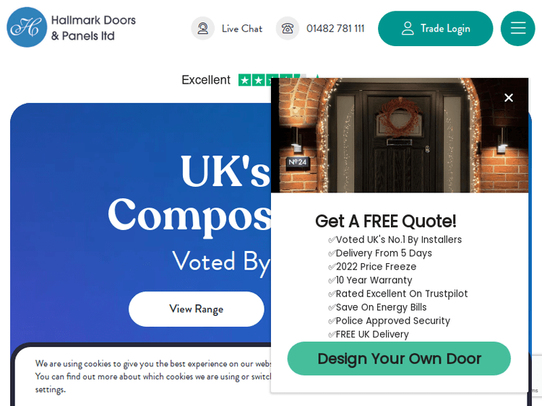Click the Rated Excellent On Trustpilot item
Screen dimensions: 542x406
point(398,294)
